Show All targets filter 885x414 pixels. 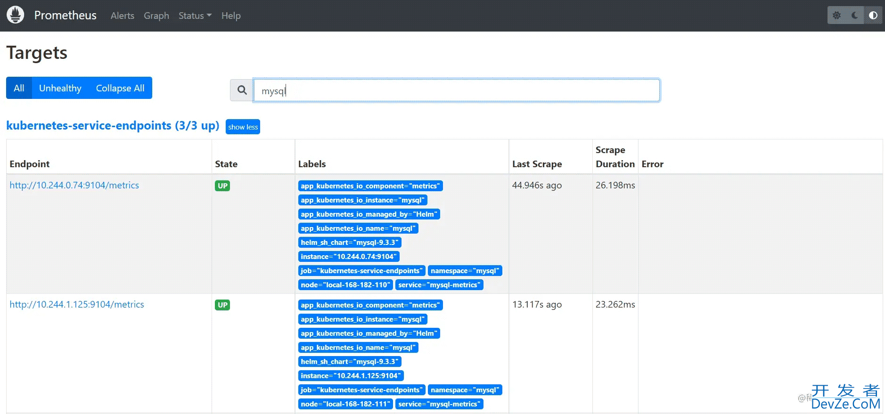point(19,88)
